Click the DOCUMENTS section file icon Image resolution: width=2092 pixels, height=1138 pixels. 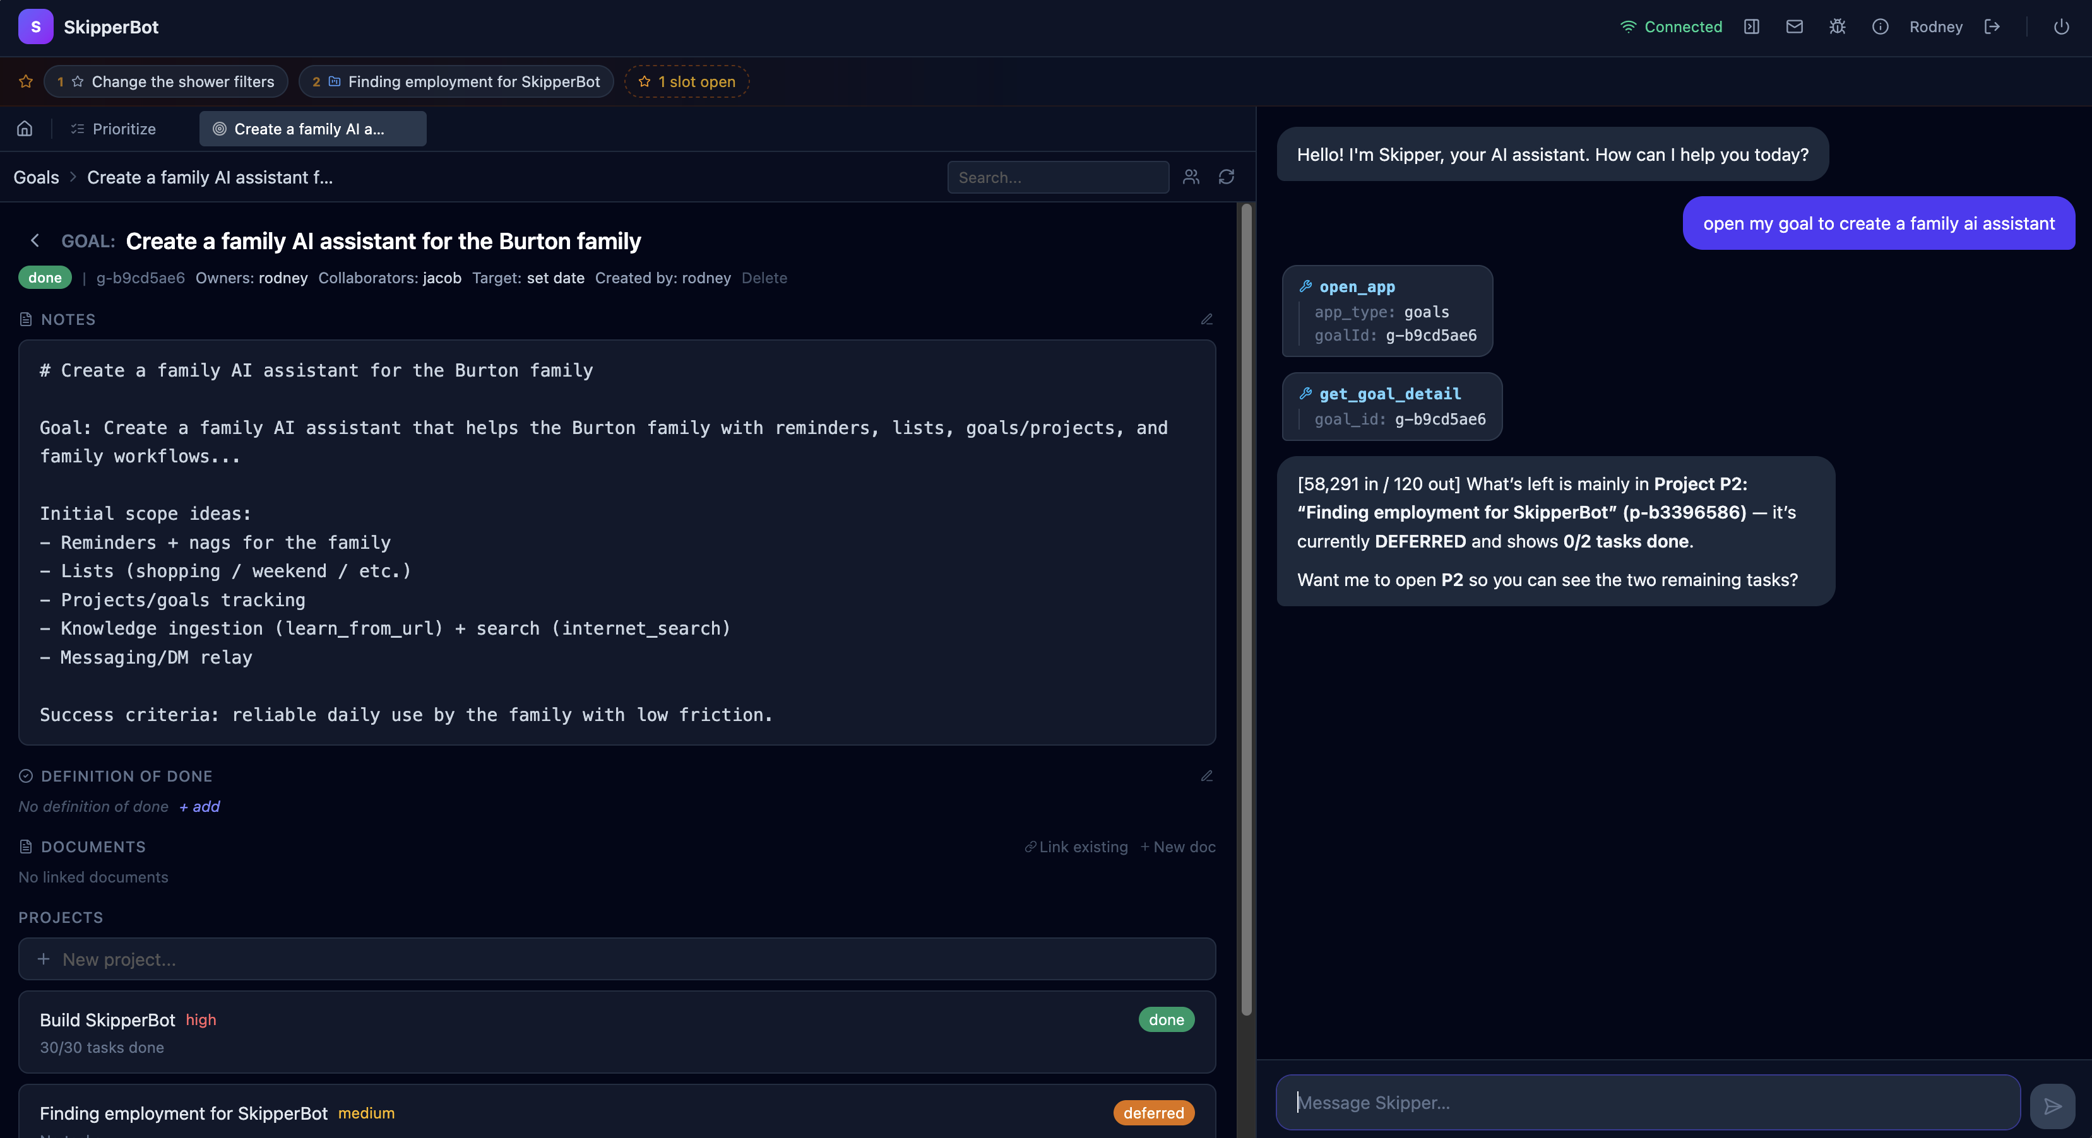click(x=26, y=847)
